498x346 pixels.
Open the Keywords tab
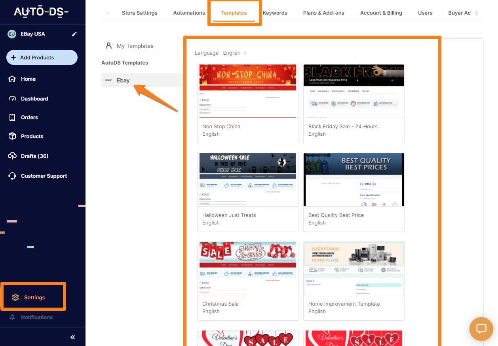275,13
